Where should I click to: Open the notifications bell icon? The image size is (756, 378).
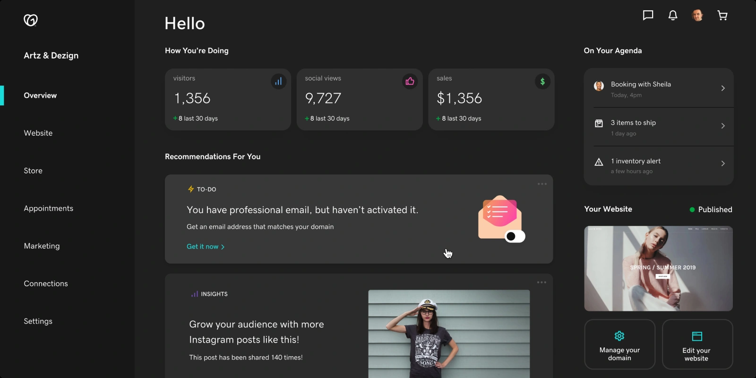coord(673,16)
